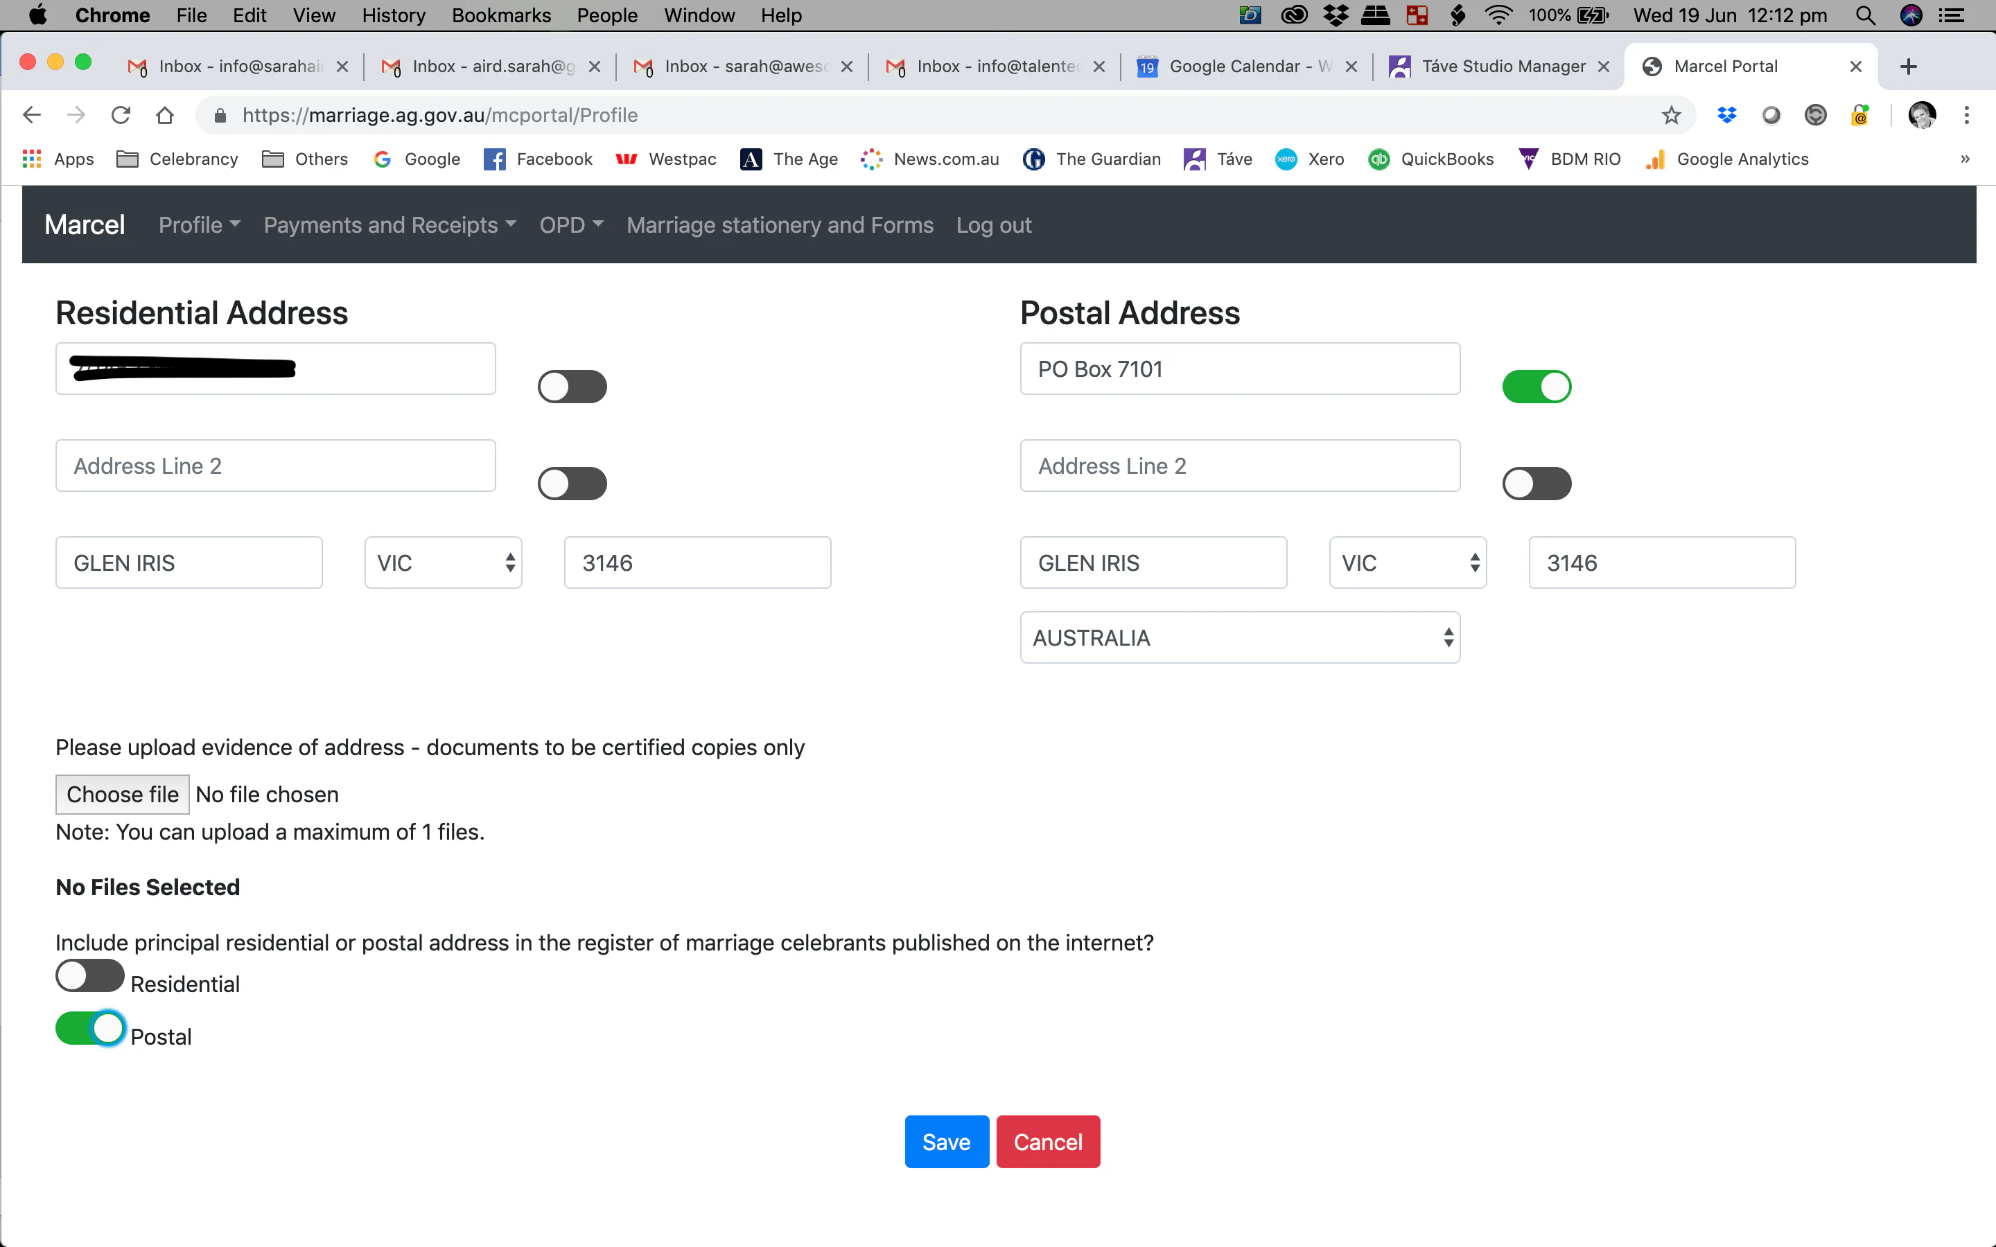Open the Chrome three-dot menu

coord(1967,116)
